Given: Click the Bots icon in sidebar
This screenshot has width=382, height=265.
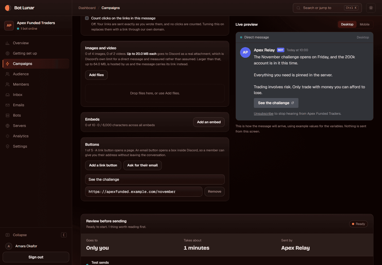Looking at the screenshot, I should click(8, 115).
